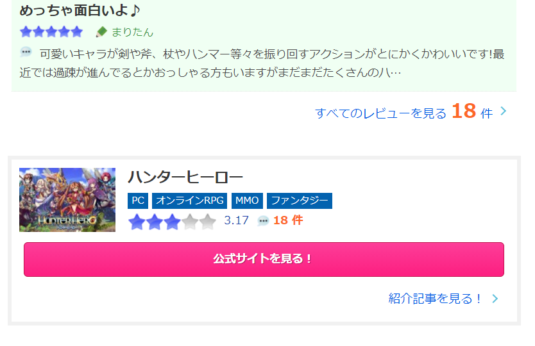Viewport: 535px width, 346px height.
Task: Click the pink 公式サイトを見る！ button
Action: 264,259
